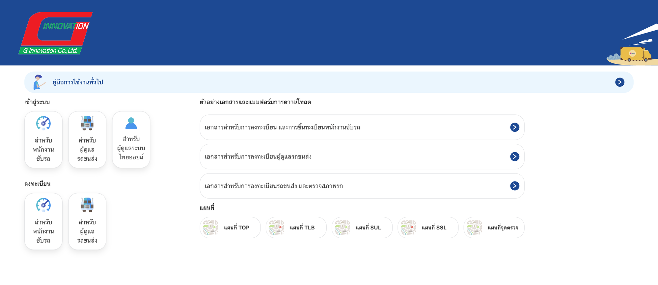Open driver registration documents row
Viewport: 658px width, 285px height.
tap(362, 127)
